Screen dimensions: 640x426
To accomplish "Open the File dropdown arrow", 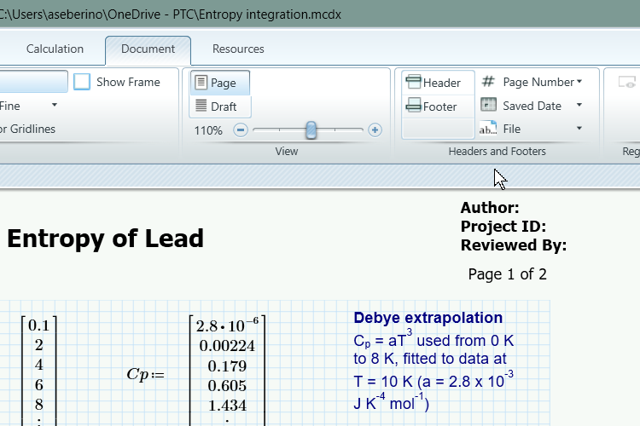I will point(579,129).
